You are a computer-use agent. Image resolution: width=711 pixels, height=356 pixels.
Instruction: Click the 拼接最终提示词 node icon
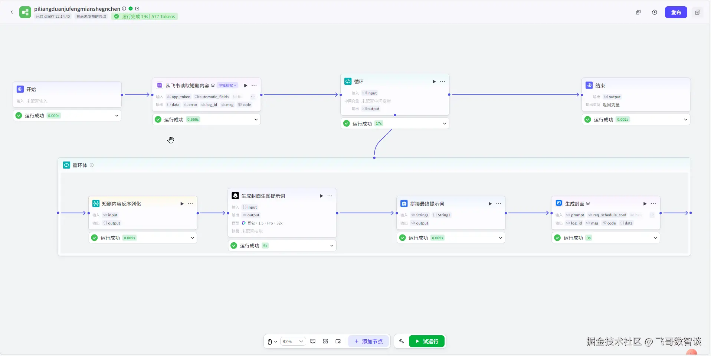pos(404,203)
